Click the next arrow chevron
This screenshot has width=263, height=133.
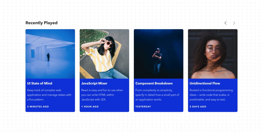tap(234, 23)
